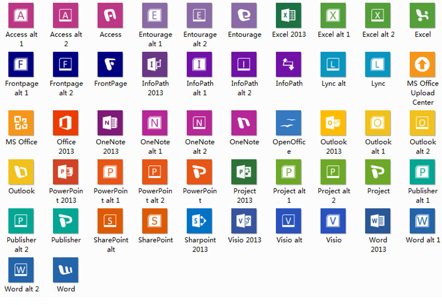This screenshot has width=442, height=305.
Task: Click the Publisher alt 2 icon
Action: coord(21,221)
